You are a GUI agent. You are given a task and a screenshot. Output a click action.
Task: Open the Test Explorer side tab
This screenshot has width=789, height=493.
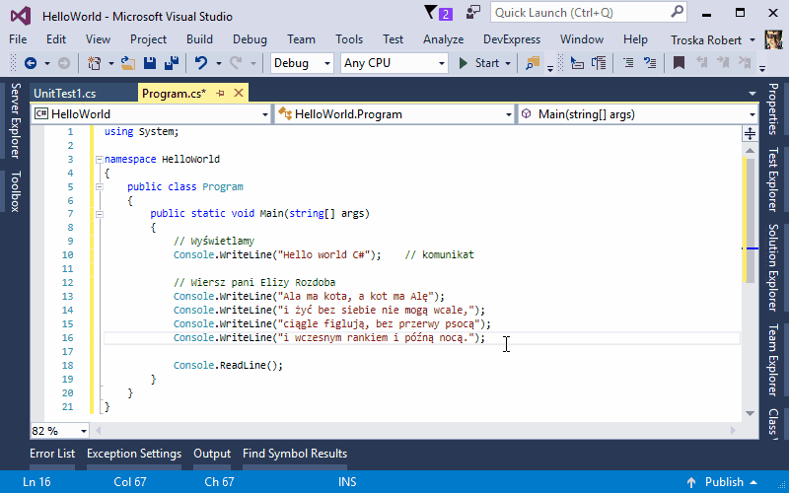point(773,179)
